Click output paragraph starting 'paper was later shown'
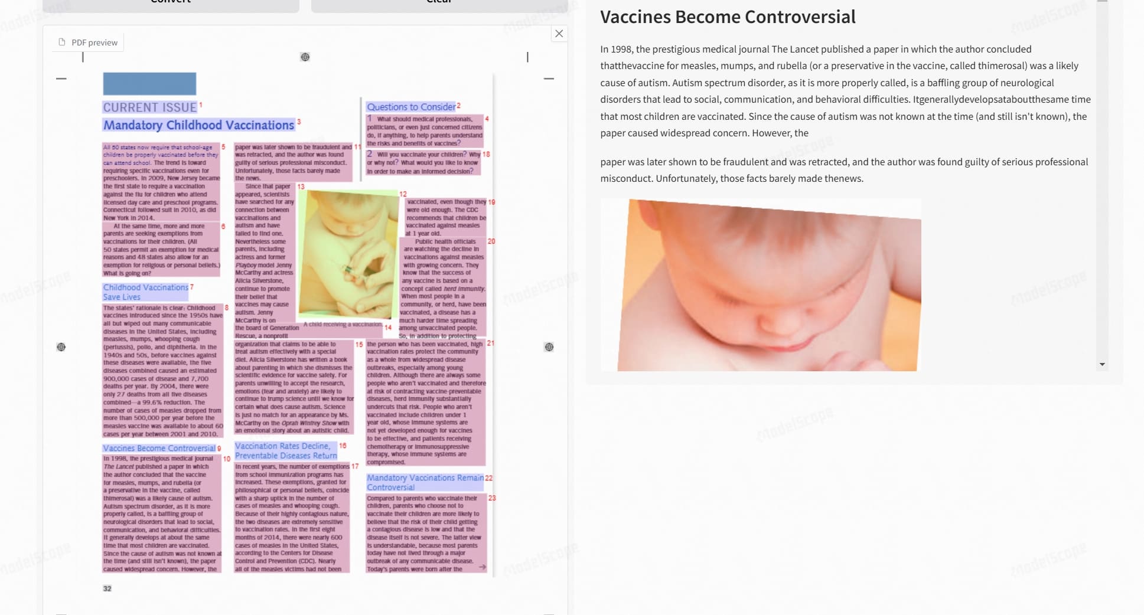Viewport: 1144px width, 615px height. 844,170
